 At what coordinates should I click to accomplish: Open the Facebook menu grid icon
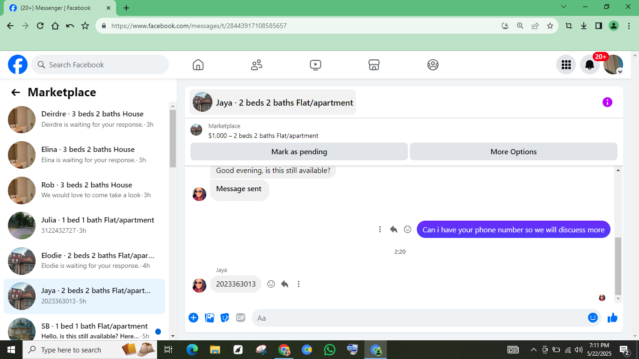(566, 65)
